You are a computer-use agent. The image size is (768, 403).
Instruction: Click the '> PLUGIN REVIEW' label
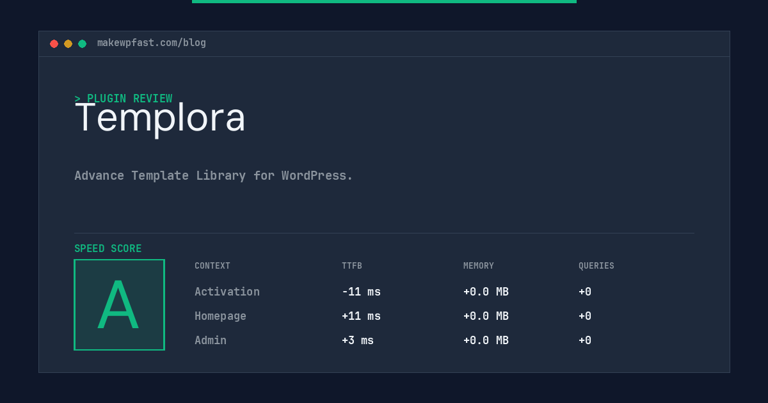(124, 99)
